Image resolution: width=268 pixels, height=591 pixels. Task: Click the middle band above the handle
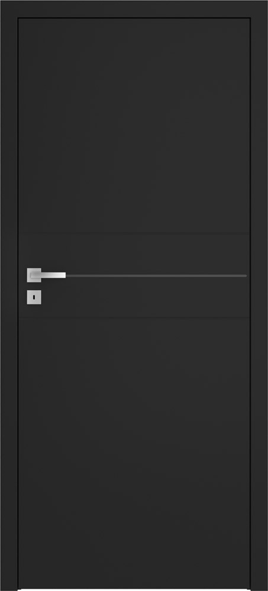[134, 252]
